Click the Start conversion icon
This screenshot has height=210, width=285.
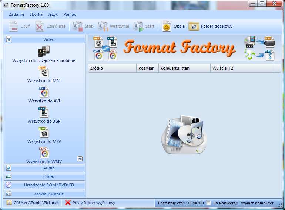click(138, 27)
